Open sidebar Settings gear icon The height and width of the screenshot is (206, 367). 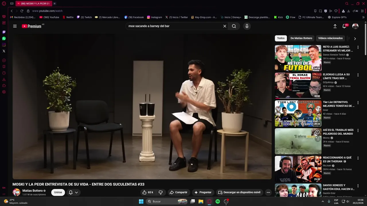click(4, 92)
